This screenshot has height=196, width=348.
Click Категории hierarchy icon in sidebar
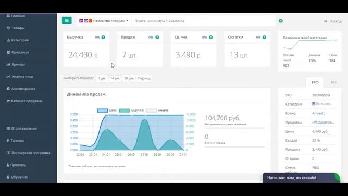pyautogui.click(x=8, y=40)
